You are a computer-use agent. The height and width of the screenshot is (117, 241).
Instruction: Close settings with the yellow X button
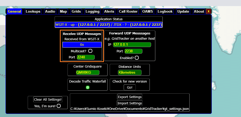pos(209,11)
